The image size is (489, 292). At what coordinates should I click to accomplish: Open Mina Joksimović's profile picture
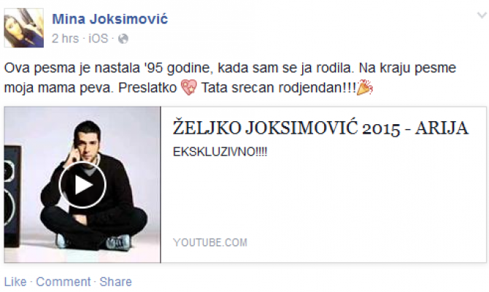[x=23, y=28]
